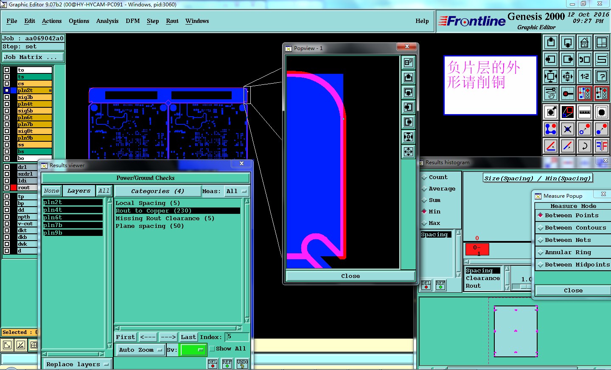The image size is (611, 370).
Task: Click the pan up icon in main toolbar
Action: coord(551,42)
